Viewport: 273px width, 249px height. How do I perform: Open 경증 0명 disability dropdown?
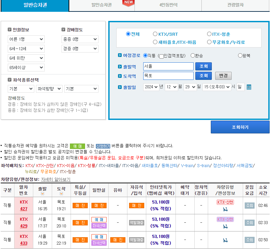click(x=80, y=49)
